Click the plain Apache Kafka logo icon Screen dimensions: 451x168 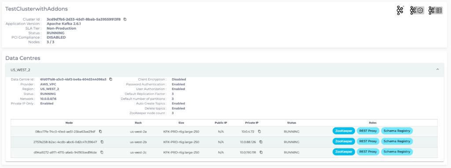[x=400, y=11]
